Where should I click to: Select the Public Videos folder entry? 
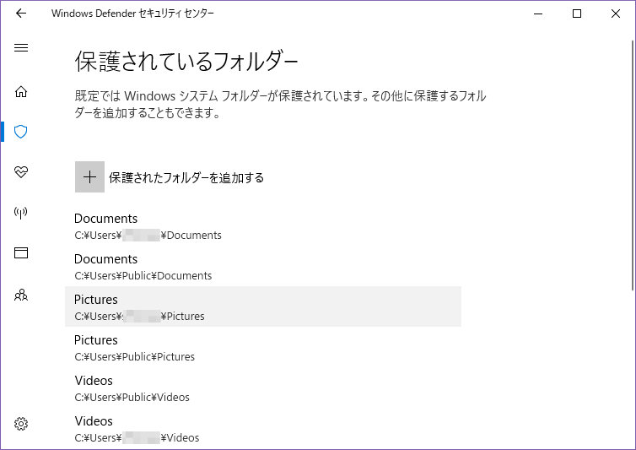[132, 388]
